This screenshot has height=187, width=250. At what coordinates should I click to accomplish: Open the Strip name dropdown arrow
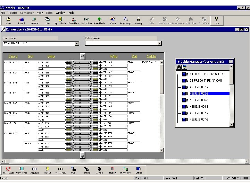[77, 43]
